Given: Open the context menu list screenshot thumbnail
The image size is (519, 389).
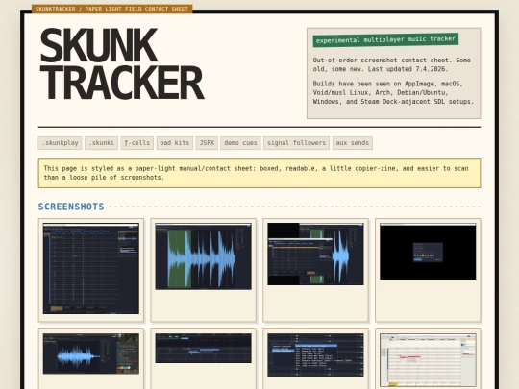Looking at the screenshot, I should (315, 355).
